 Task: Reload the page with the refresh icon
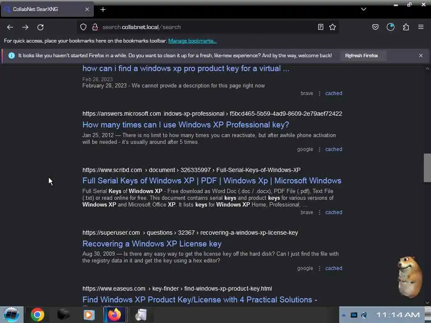coord(40,27)
